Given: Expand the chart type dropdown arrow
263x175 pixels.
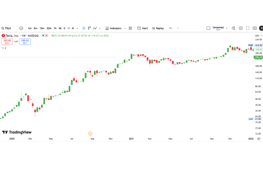Looking at the screenshot, I should [x=100, y=28].
